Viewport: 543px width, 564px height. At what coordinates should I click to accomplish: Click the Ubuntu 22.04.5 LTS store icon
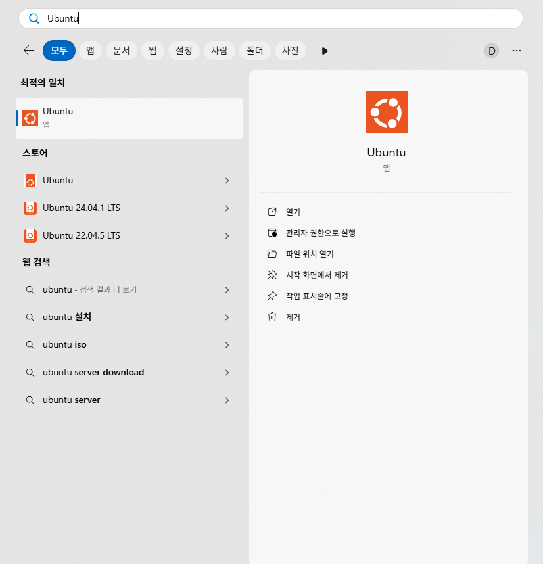tap(30, 235)
